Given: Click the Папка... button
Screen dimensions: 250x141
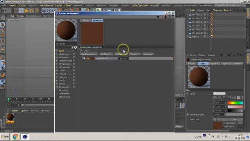Looking at the screenshot, I should tap(135, 54).
